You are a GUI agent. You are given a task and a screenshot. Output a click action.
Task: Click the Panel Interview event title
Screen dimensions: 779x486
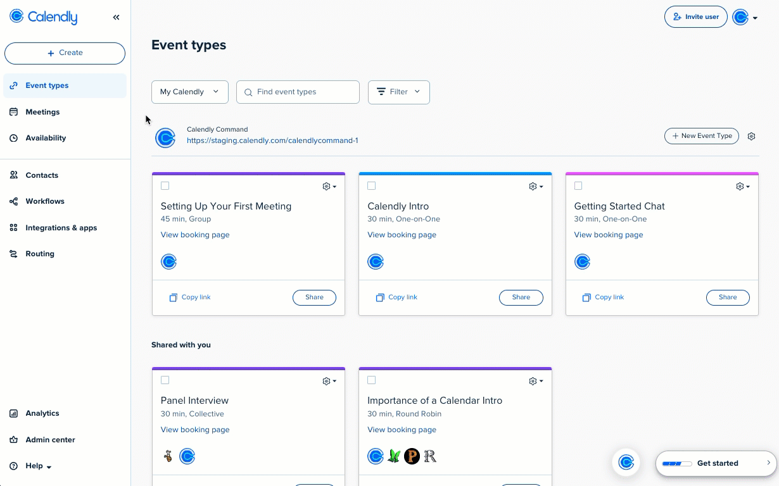click(x=194, y=401)
